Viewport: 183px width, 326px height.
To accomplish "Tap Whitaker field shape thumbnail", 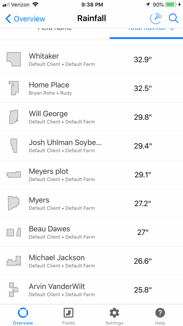I will point(14,59).
